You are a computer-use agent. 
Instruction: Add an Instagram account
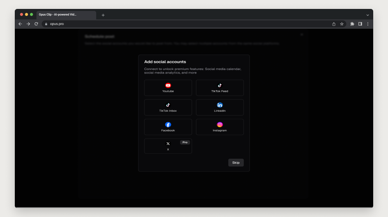click(x=220, y=127)
